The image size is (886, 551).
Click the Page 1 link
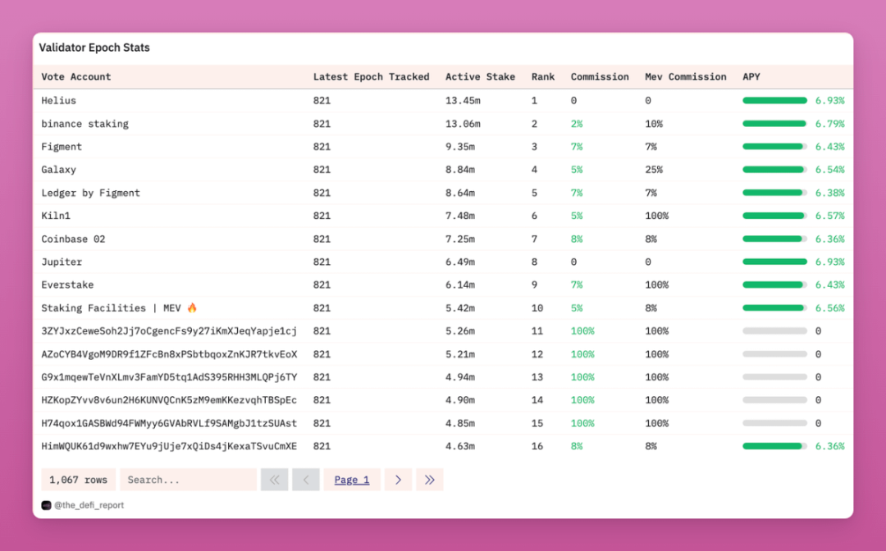352,480
